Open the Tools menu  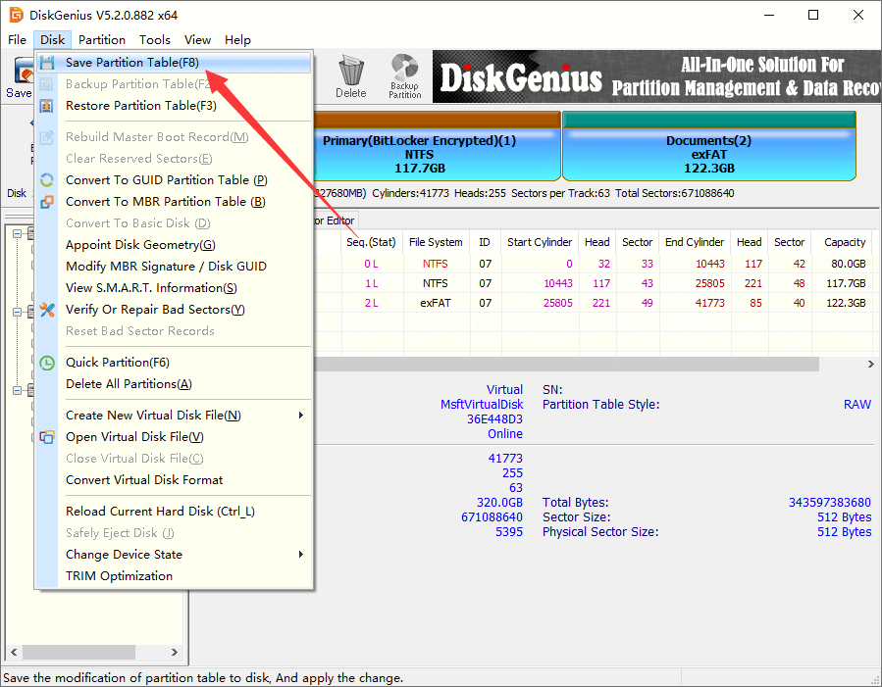(155, 40)
